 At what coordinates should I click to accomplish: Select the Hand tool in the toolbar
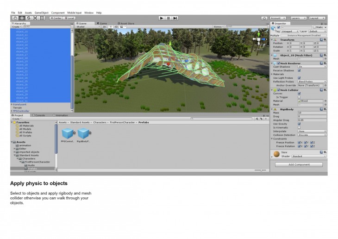(15, 18)
